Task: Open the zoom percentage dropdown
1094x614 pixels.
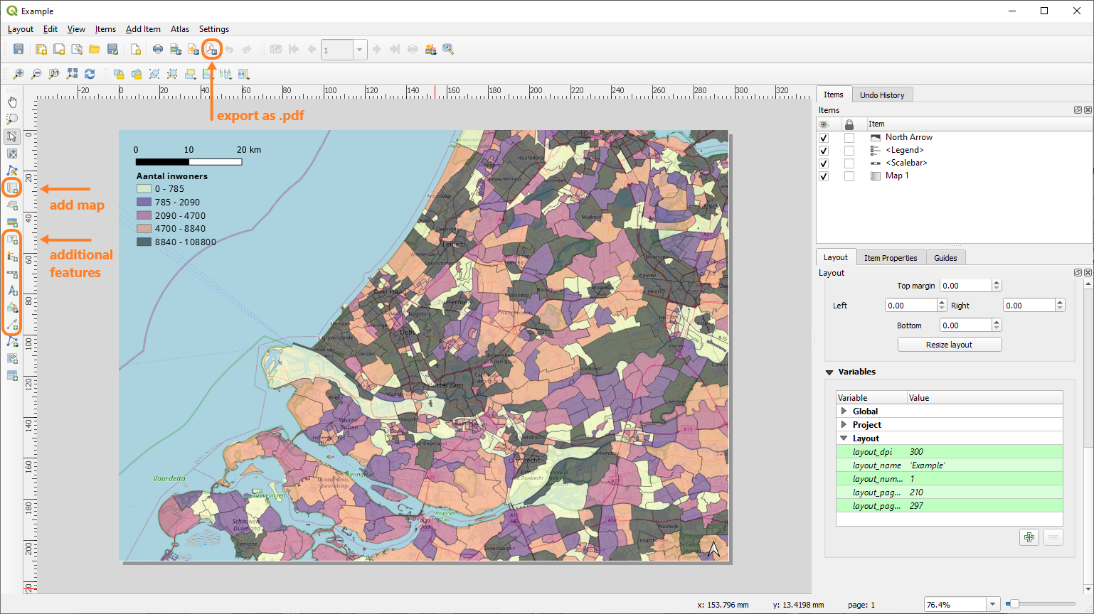Action: tap(994, 604)
